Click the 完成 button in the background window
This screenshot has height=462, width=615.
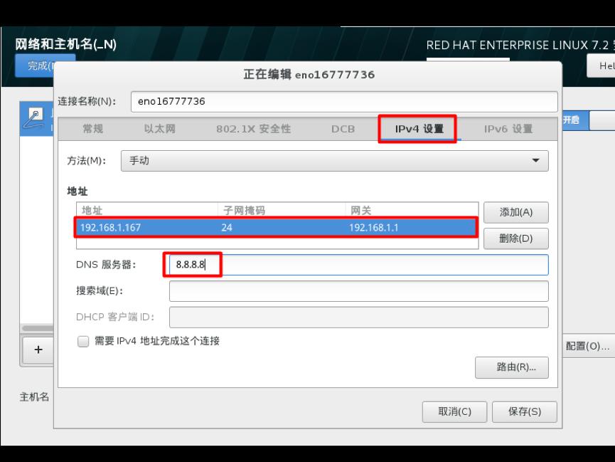(36, 65)
